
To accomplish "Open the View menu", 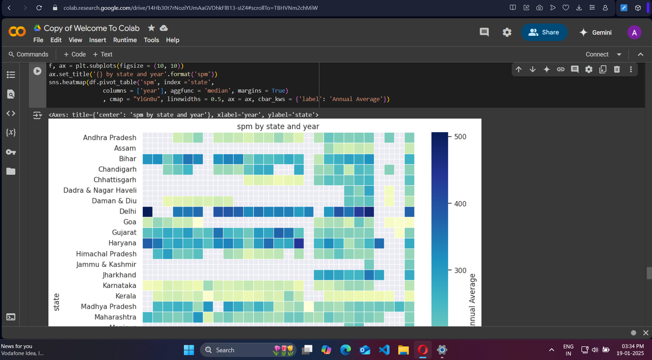I will (75, 40).
